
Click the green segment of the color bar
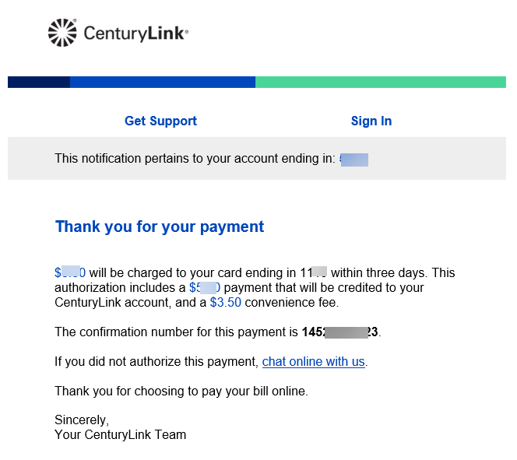pyautogui.click(x=380, y=82)
